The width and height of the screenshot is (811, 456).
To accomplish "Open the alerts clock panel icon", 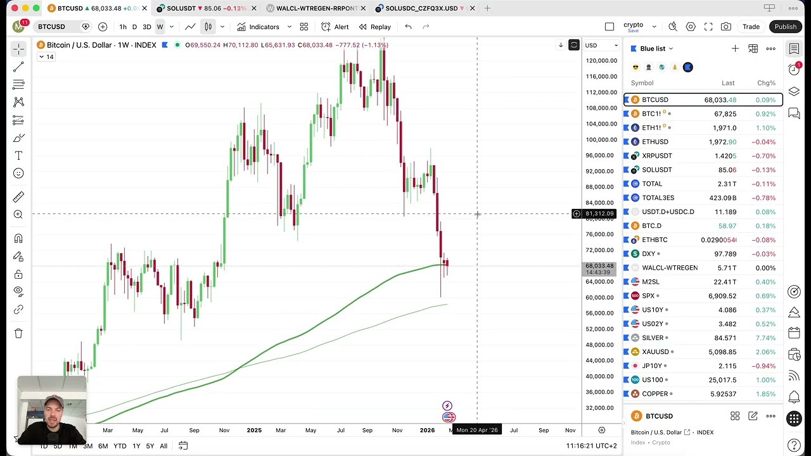I will point(794,69).
